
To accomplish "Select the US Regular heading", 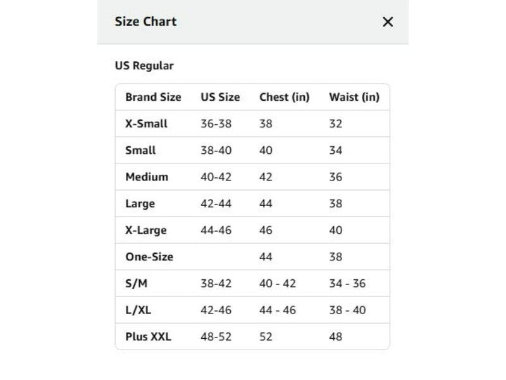I will [144, 66].
